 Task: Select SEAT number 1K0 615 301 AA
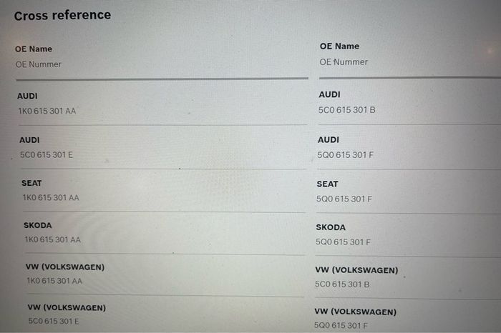51,198
